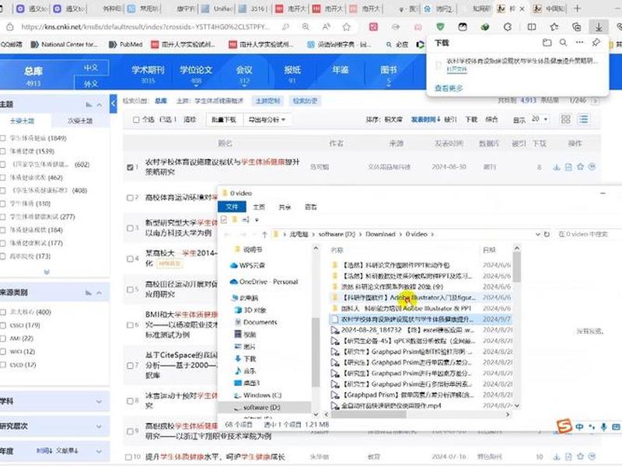Click 主题定制 button

point(267,101)
